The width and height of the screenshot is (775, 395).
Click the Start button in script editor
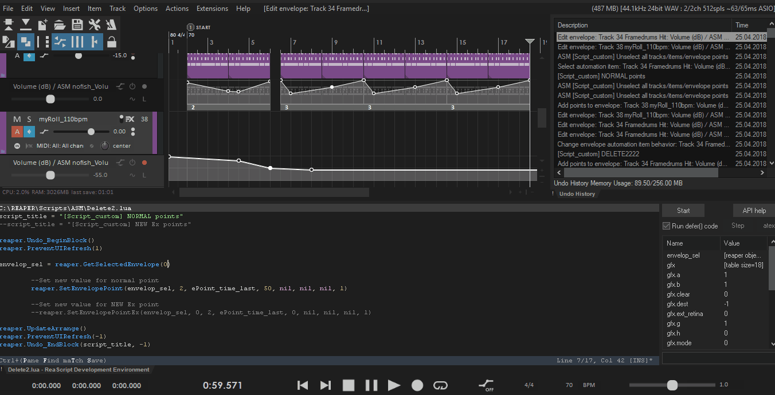coord(683,211)
